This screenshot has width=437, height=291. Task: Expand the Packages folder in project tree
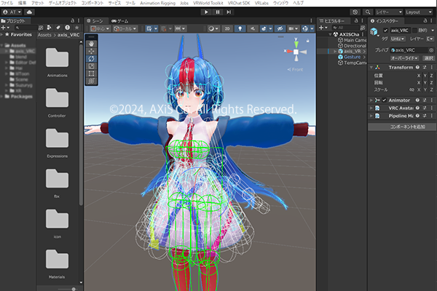(x=4, y=95)
